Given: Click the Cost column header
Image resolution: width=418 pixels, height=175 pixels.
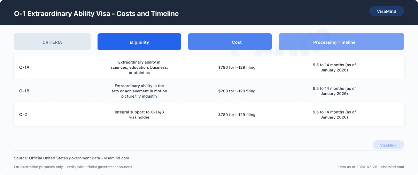Looking at the screenshot, I should coord(230,42).
